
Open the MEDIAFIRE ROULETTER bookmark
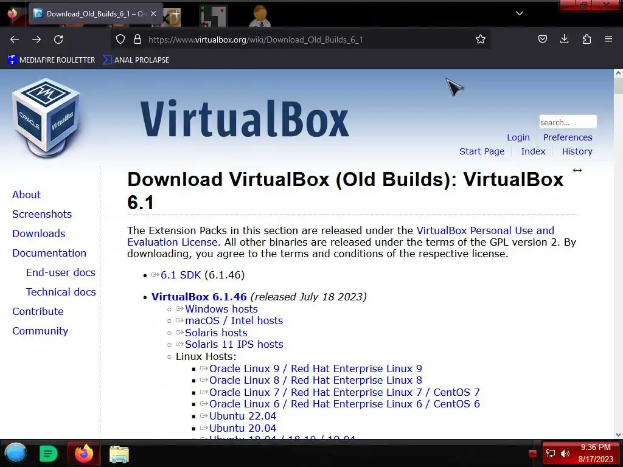click(x=51, y=60)
